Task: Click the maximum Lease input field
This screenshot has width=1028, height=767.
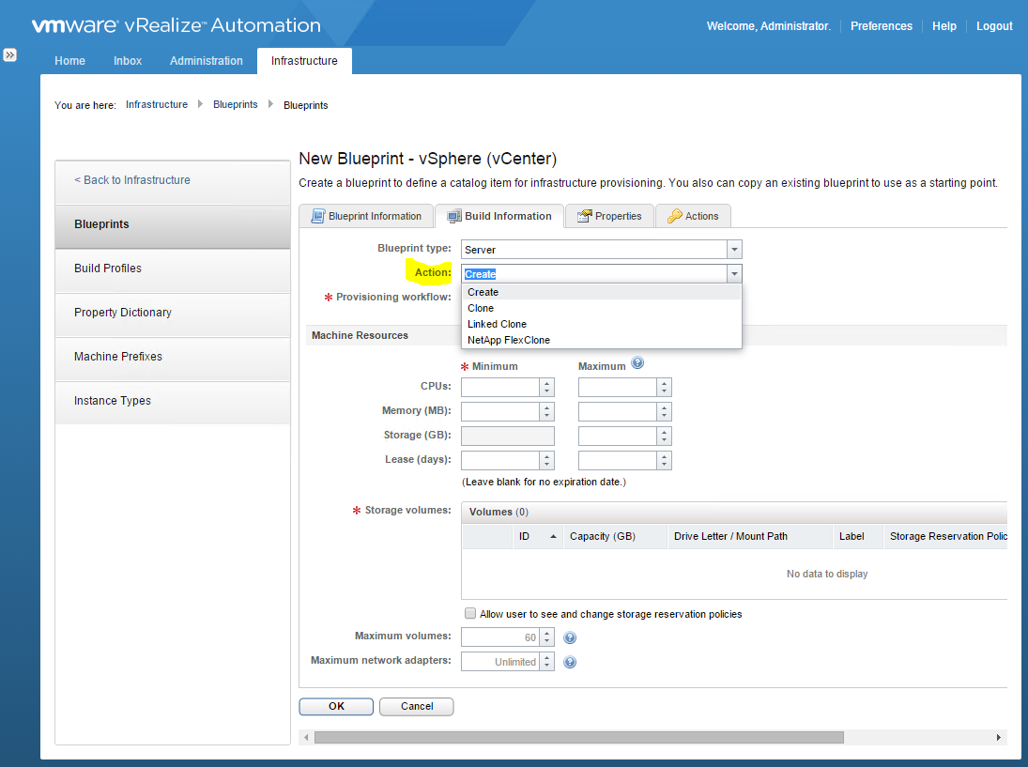Action: tap(619, 460)
